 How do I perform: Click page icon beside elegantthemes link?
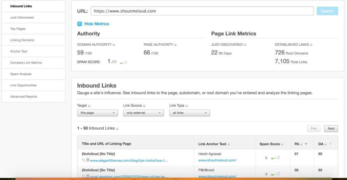point(88,160)
